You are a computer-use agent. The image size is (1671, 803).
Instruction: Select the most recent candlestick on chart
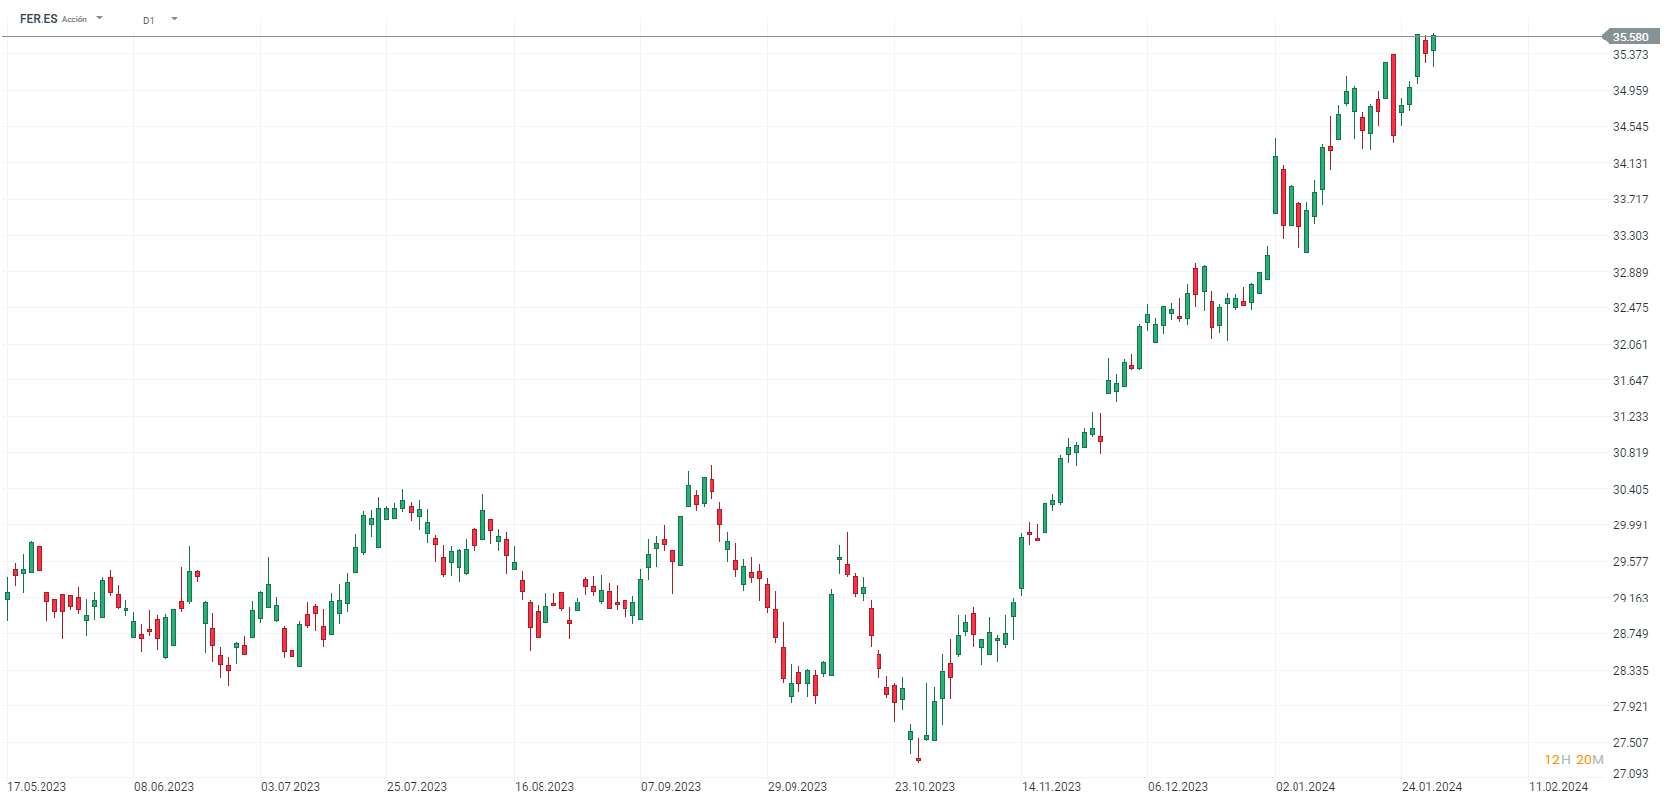pos(1433,42)
